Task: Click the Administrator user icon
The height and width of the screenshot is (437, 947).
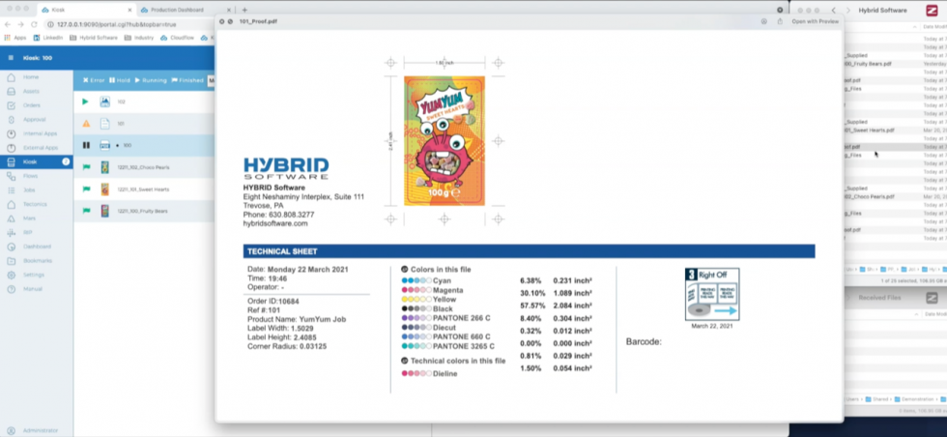Action: click(11, 430)
